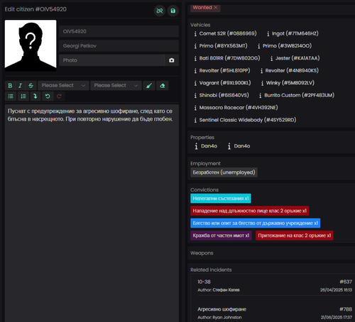Image resolution: width=355 pixels, height=322 pixels.
Task: Open info icon for second Dan4o property
Action: tap(229, 146)
